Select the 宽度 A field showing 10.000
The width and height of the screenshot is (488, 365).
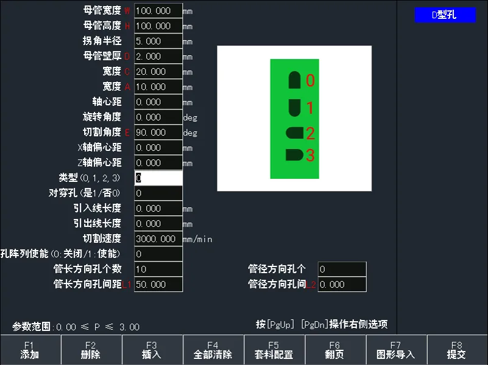[x=158, y=87]
